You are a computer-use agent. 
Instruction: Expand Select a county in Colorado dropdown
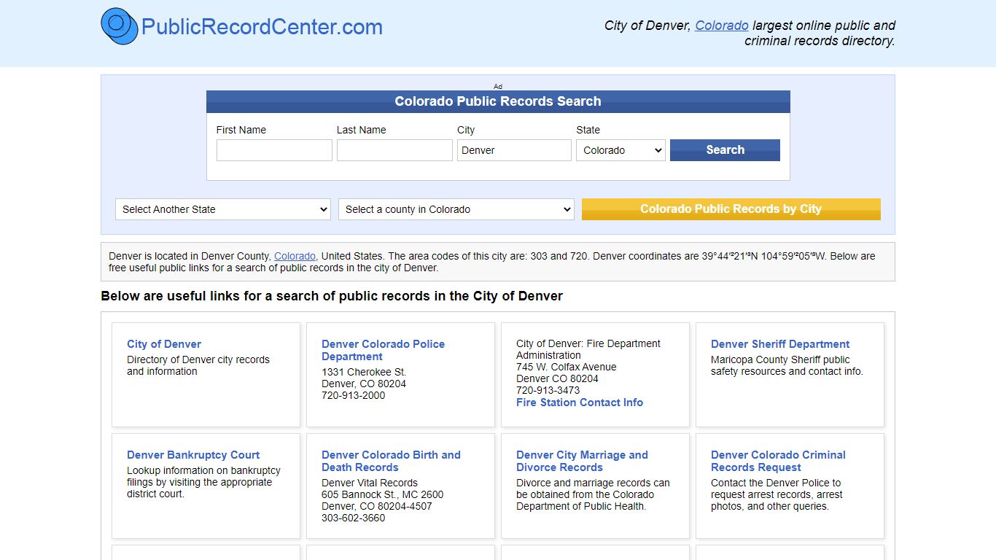pyautogui.click(x=456, y=209)
